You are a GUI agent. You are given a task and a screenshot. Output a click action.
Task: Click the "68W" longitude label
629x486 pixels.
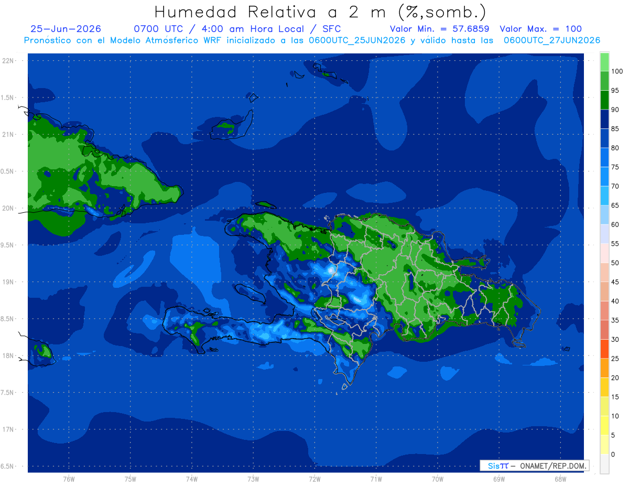[x=560, y=479]
